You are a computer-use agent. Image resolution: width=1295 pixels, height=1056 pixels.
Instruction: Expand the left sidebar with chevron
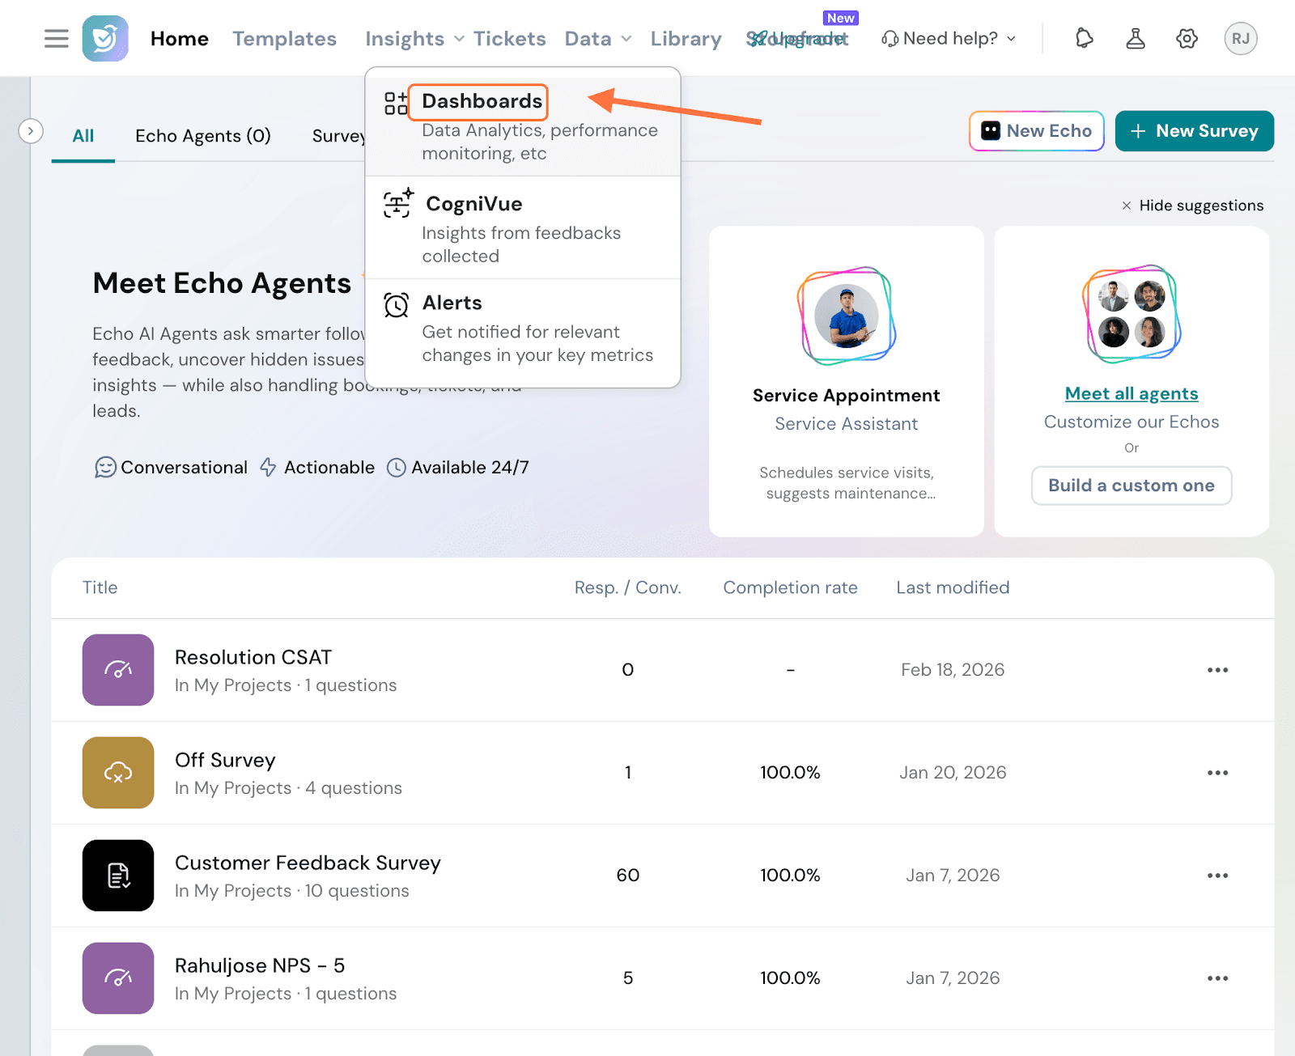click(x=31, y=131)
